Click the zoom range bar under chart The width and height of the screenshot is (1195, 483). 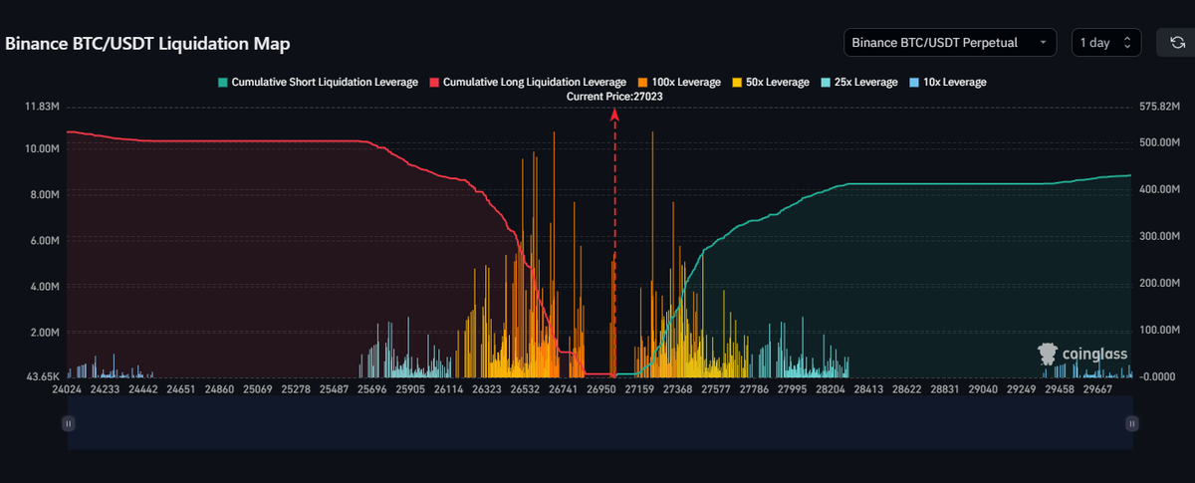pos(599,423)
